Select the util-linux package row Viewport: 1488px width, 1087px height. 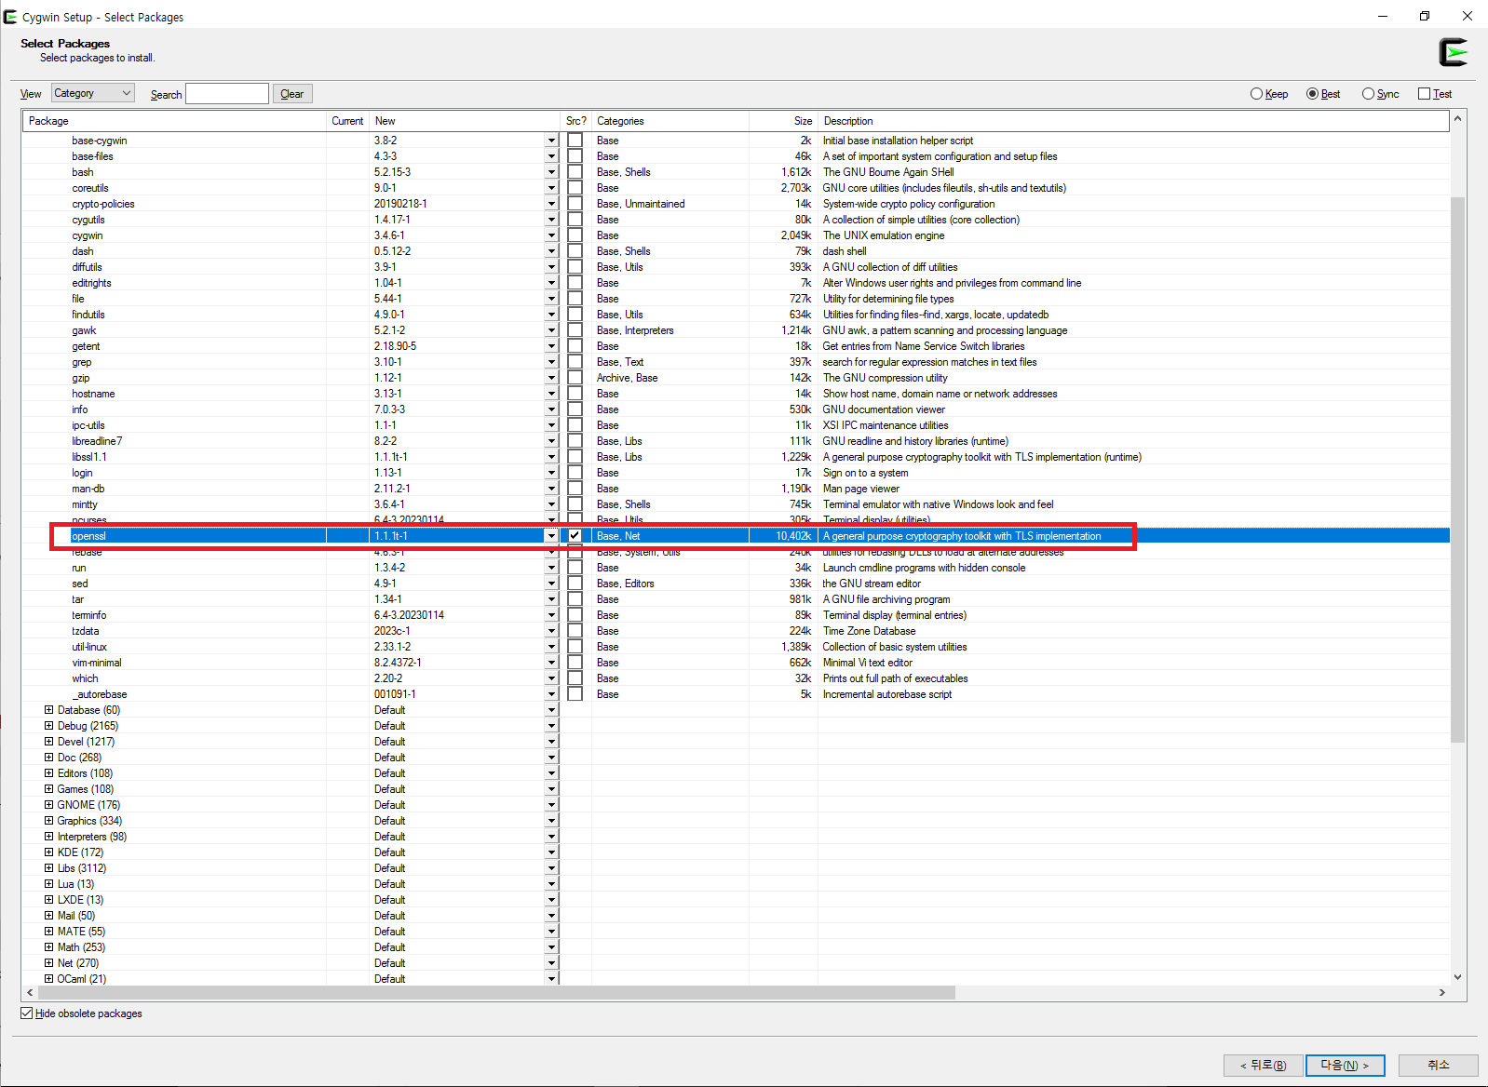click(x=736, y=647)
